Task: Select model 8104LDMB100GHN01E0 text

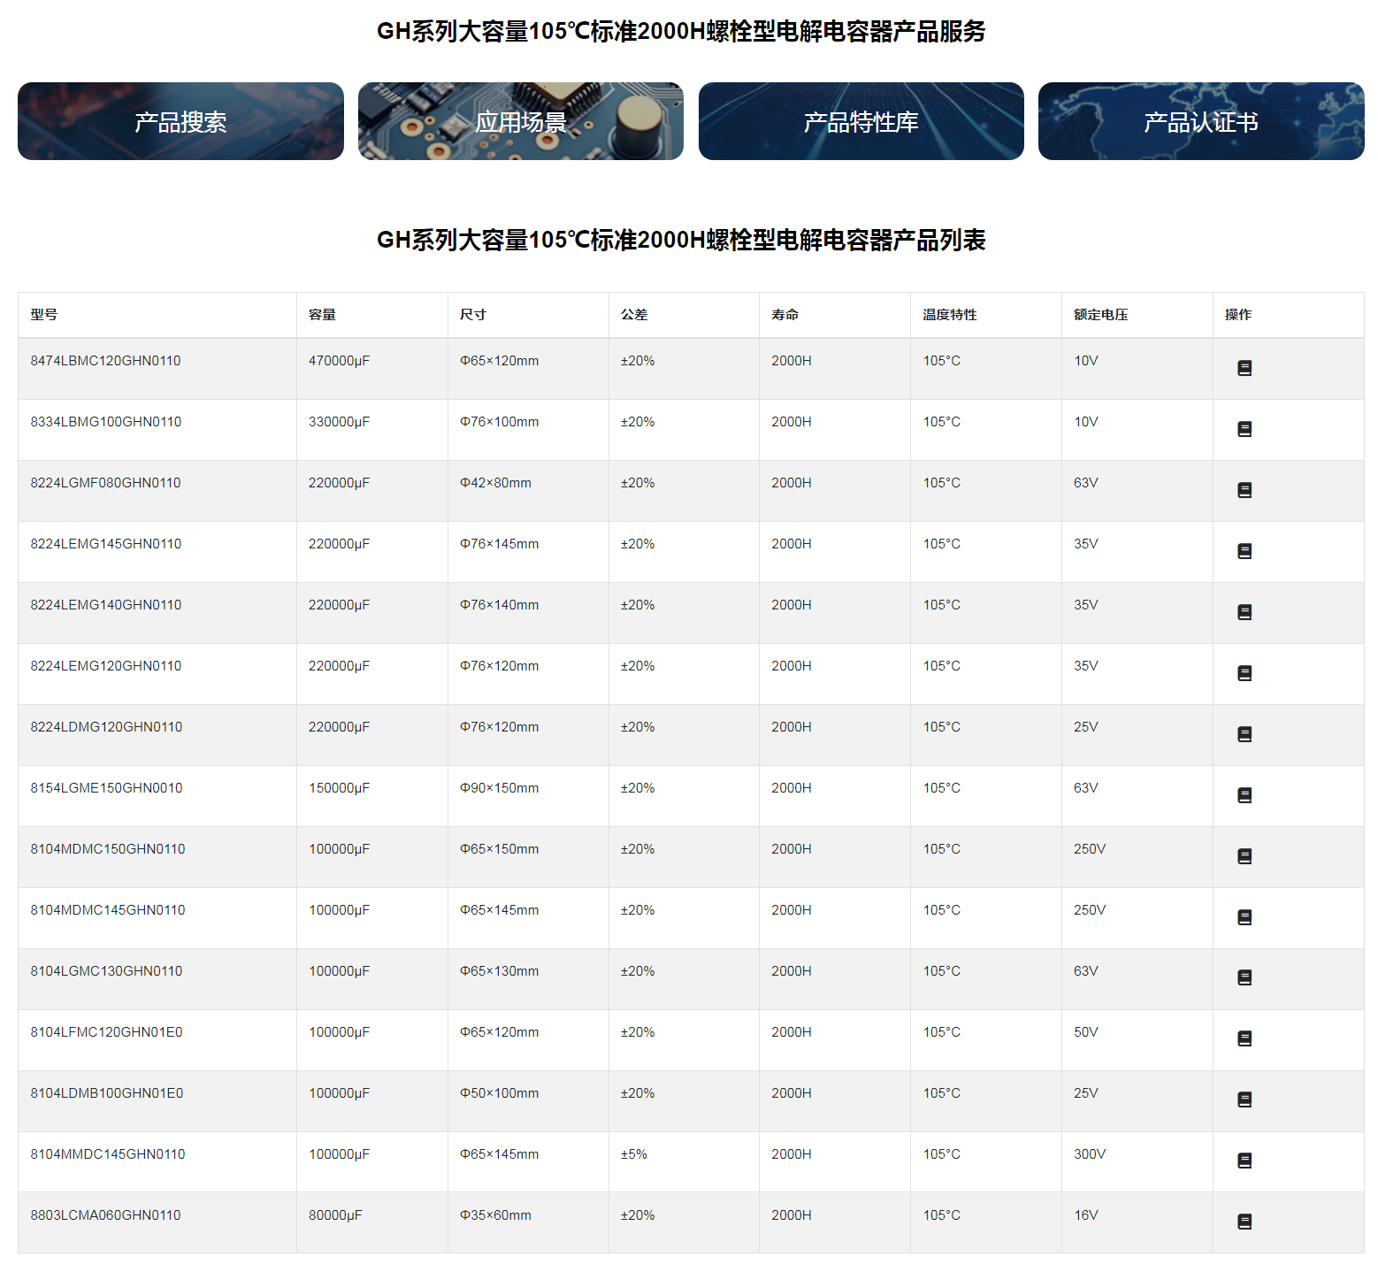Action: tap(107, 1093)
